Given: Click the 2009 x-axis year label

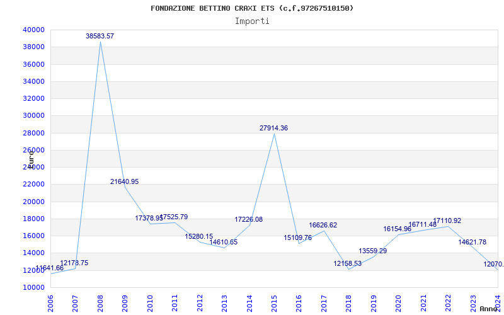Looking at the screenshot, I should 125,303.
